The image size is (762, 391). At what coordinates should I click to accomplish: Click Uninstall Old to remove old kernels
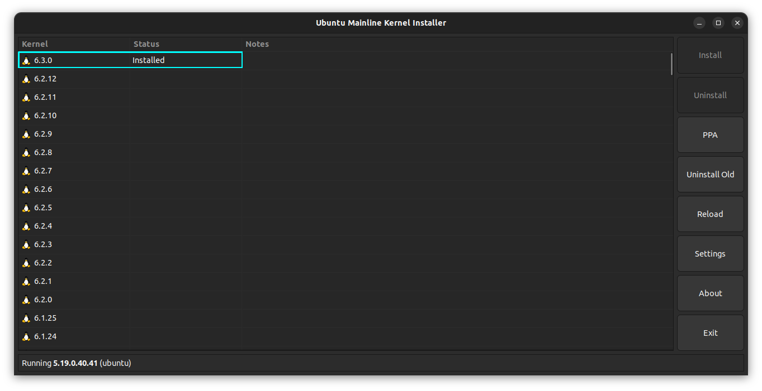(710, 174)
